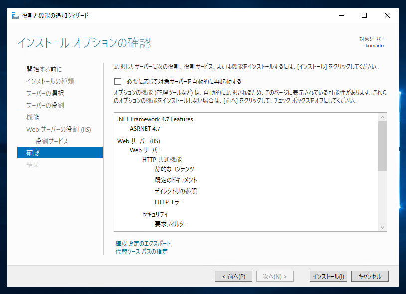The width and height of the screenshot is (406, 294).
Task: Open the 機能 step in the sidebar
Action: click(x=33, y=117)
